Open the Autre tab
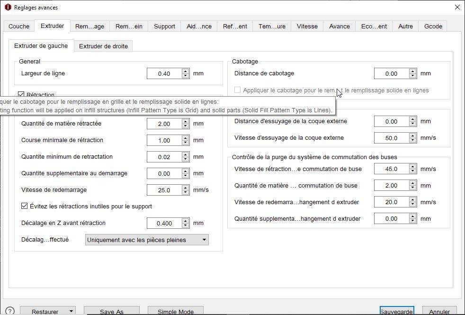Image resolution: width=465 pixels, height=315 pixels. point(405,26)
